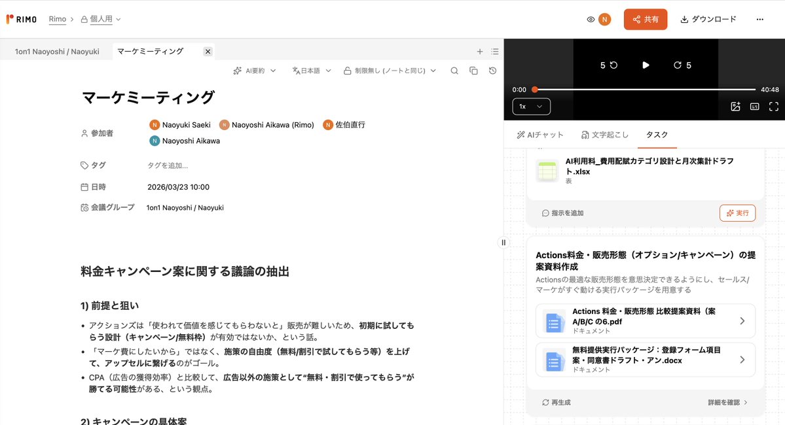
Task: Jump ahead on the video progress bar
Action: click(x=655, y=89)
